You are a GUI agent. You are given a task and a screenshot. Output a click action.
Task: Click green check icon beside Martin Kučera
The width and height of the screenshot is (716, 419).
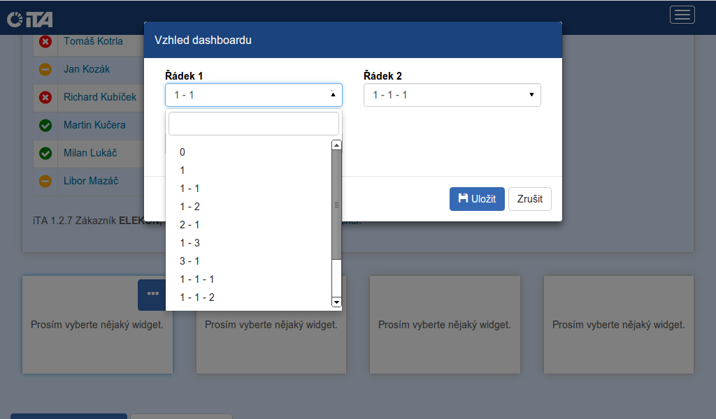pyautogui.click(x=45, y=126)
